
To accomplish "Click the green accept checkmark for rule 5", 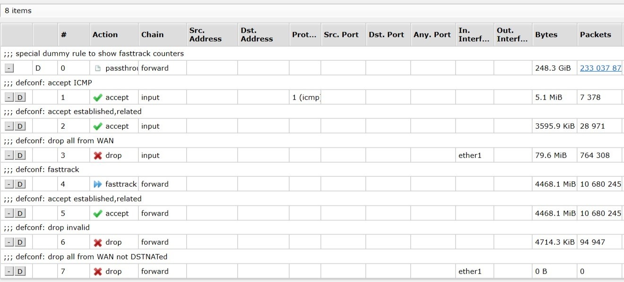I will tap(98, 214).
